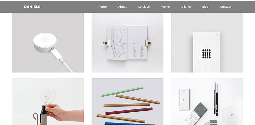Open the Works section
Image resolution: width=255 pixels, height=125 pixels.
(165, 7)
